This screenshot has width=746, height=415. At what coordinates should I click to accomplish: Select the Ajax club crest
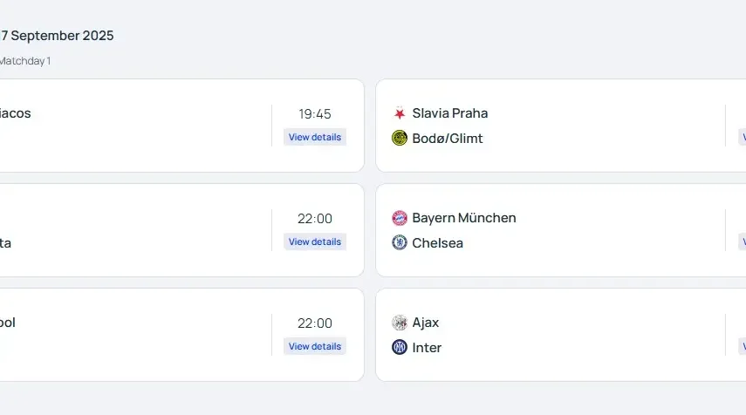(x=400, y=323)
